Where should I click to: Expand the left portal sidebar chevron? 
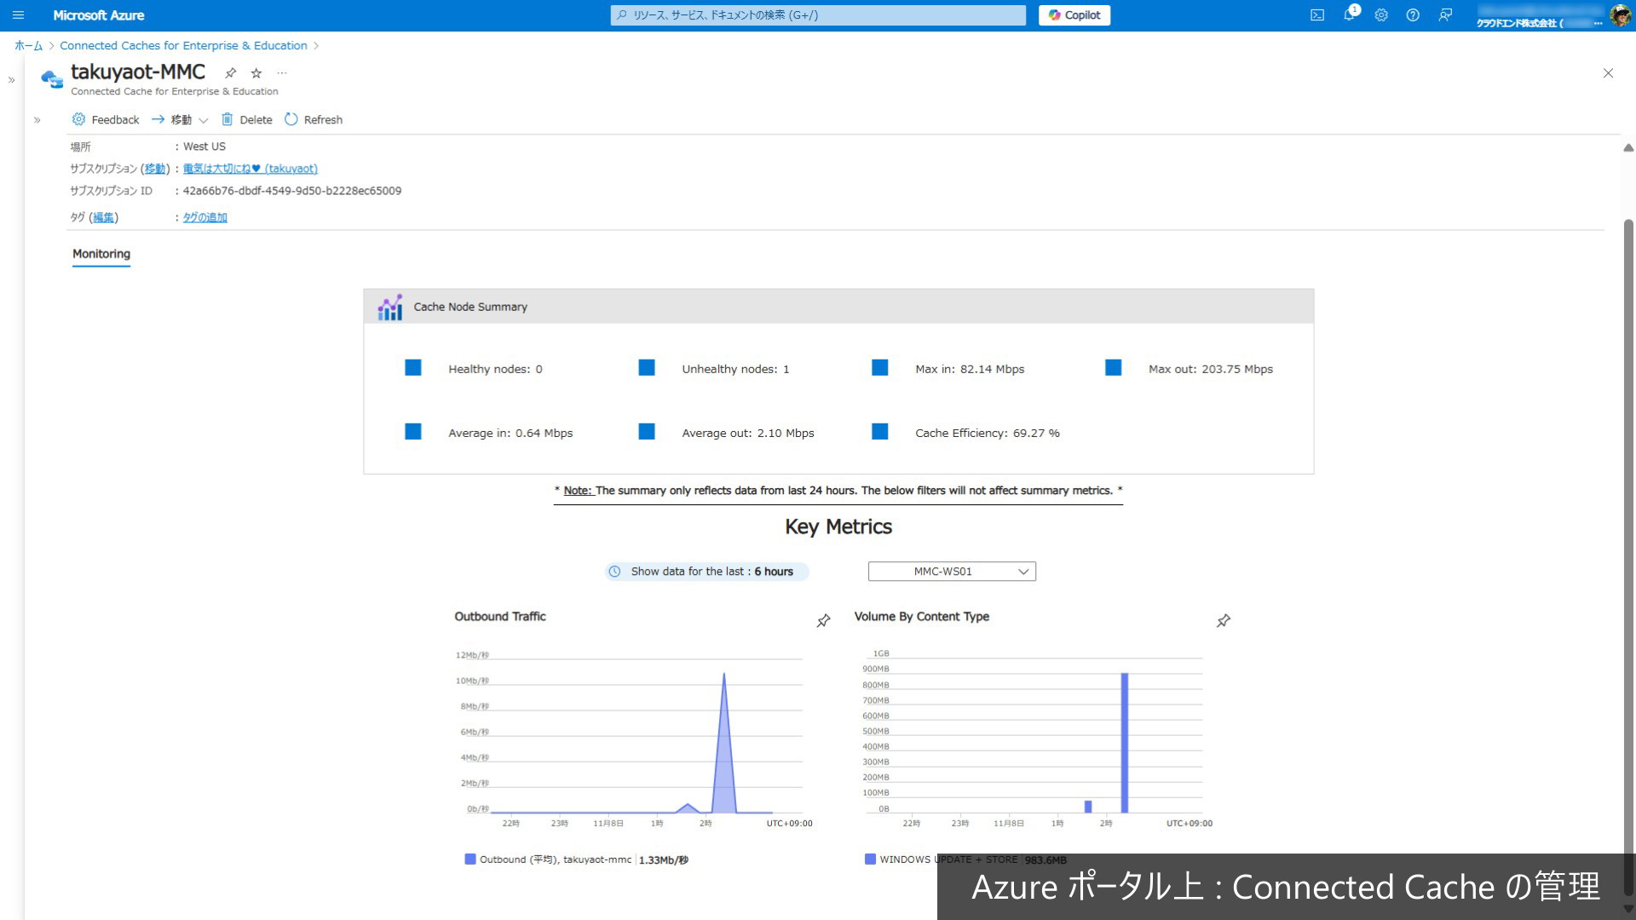click(12, 80)
